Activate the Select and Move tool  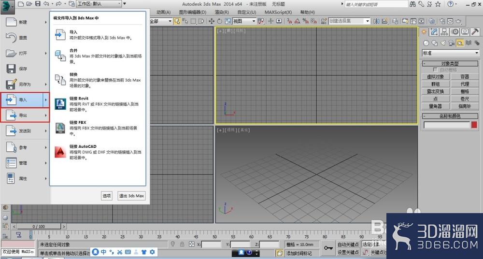[x=212, y=21]
